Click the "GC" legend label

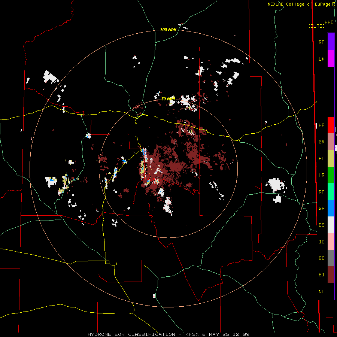pos(322,258)
